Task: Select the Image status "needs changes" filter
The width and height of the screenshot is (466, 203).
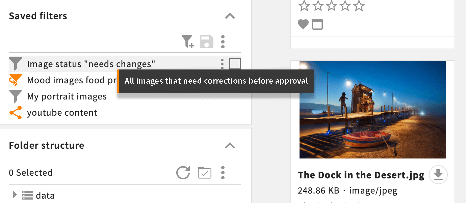Action: (x=91, y=64)
